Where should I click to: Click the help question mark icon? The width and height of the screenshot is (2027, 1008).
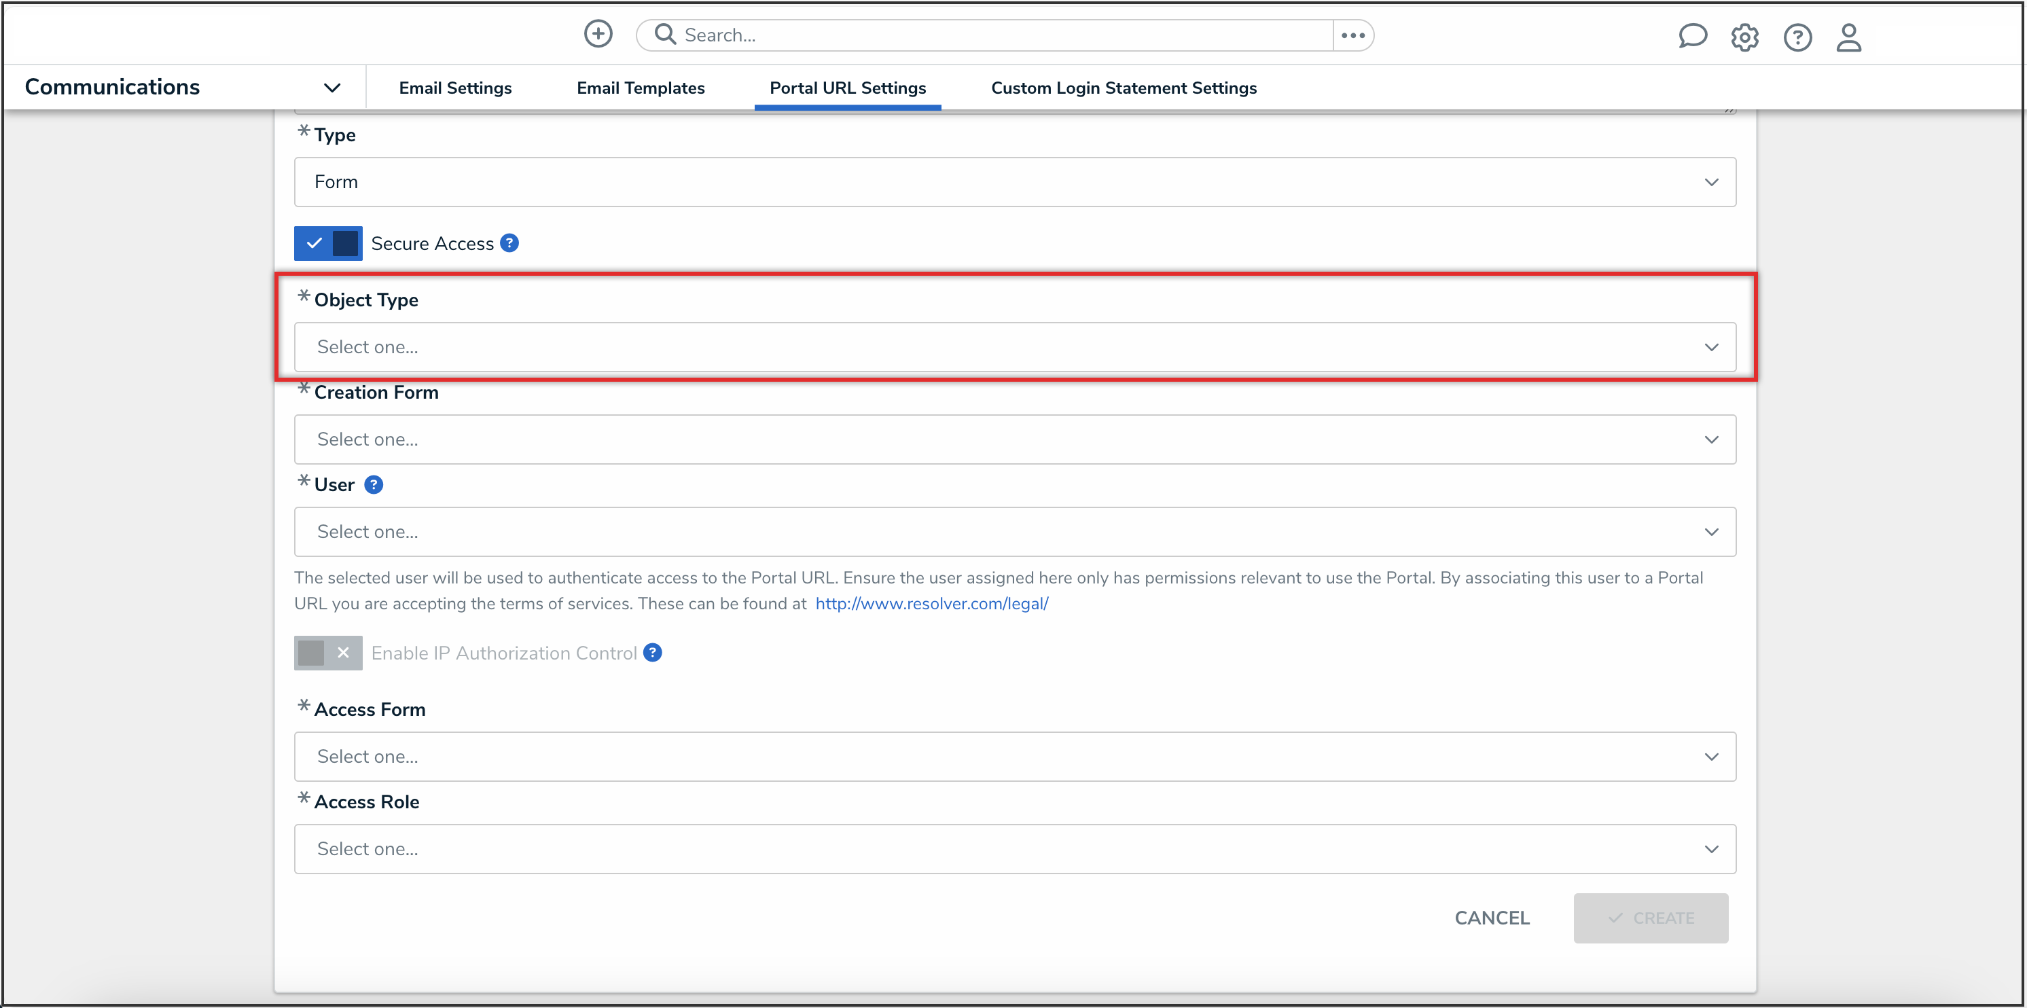coord(1797,37)
